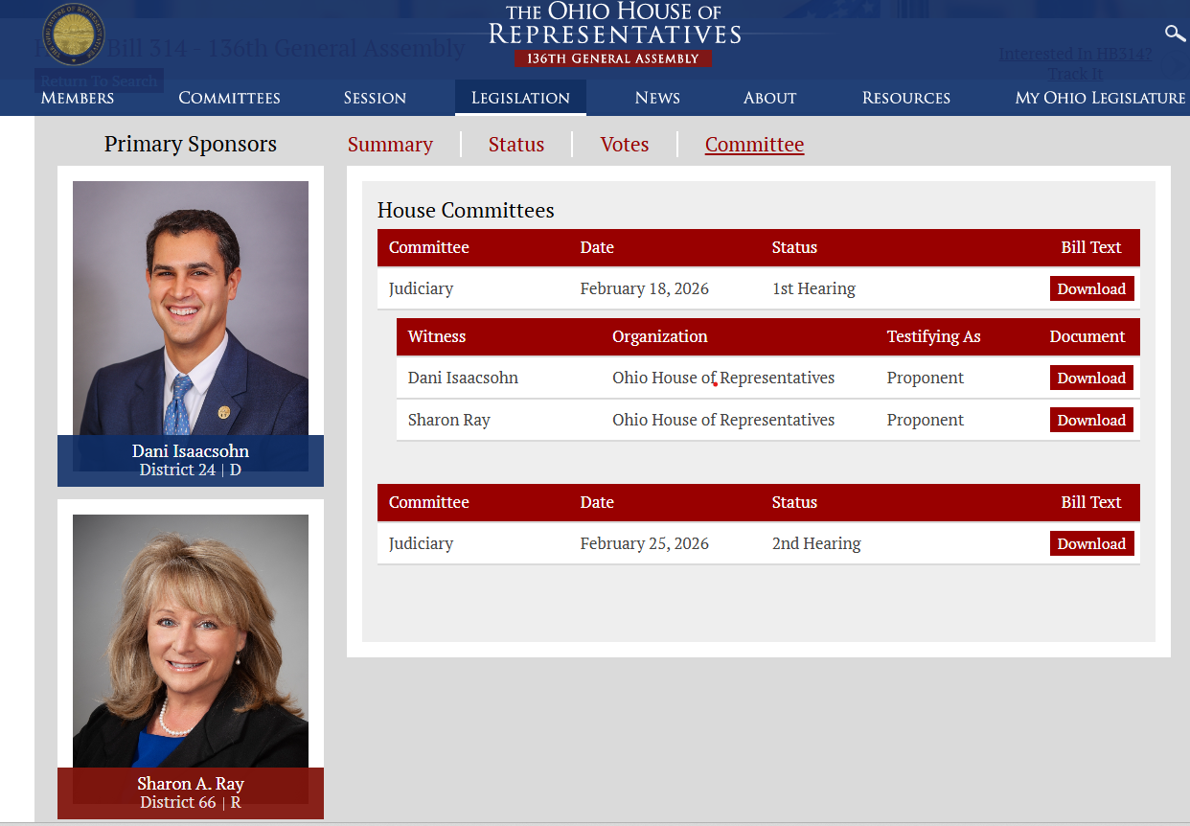Viewport: 1190px width, 826px height.
Task: Click Judiciary in the 1st Hearing row
Action: (421, 288)
